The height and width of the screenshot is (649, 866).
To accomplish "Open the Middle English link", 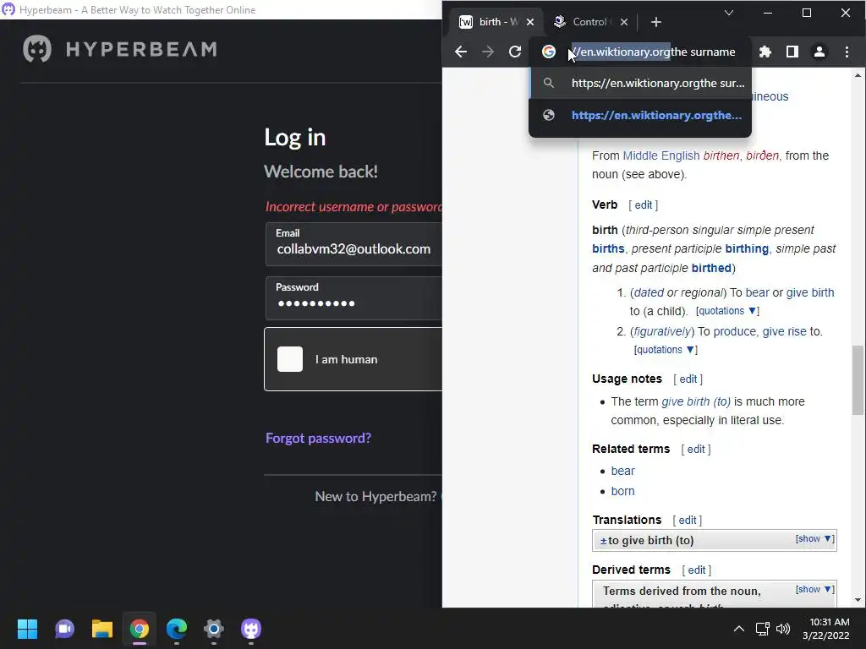I will point(661,155).
